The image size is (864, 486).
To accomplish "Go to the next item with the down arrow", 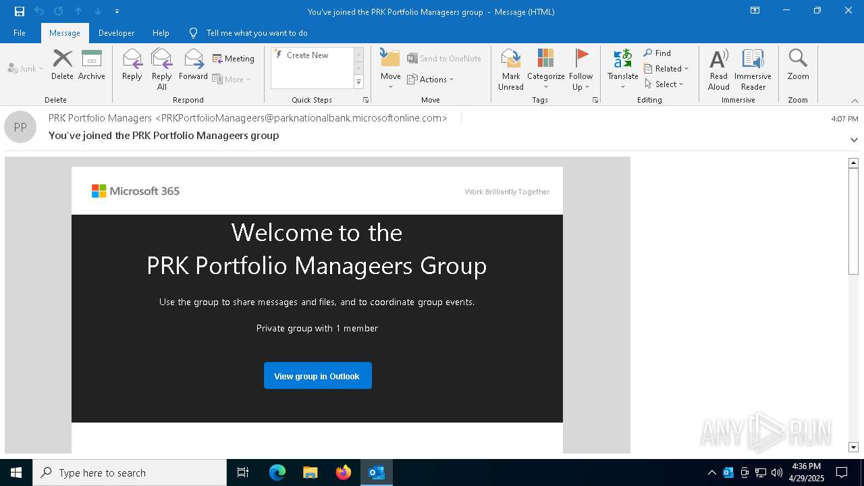I will (98, 11).
